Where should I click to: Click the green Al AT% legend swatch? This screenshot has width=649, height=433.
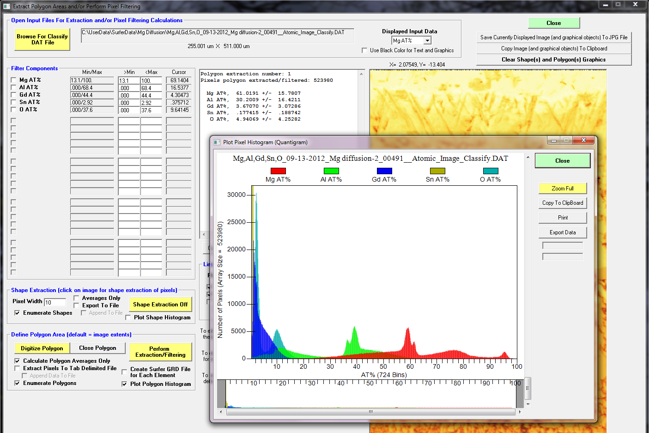[331, 171]
